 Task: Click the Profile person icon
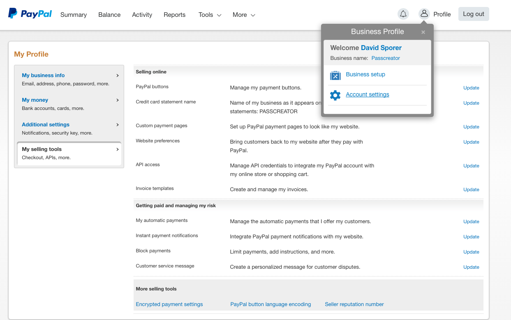pyautogui.click(x=424, y=14)
